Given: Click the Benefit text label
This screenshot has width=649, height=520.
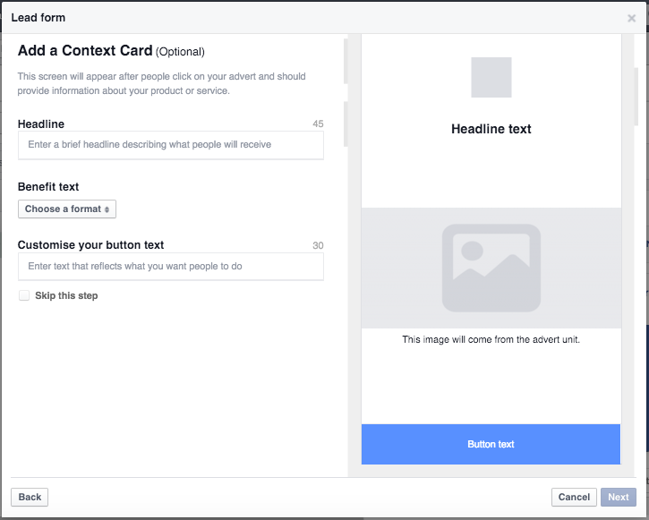Looking at the screenshot, I should [48, 187].
